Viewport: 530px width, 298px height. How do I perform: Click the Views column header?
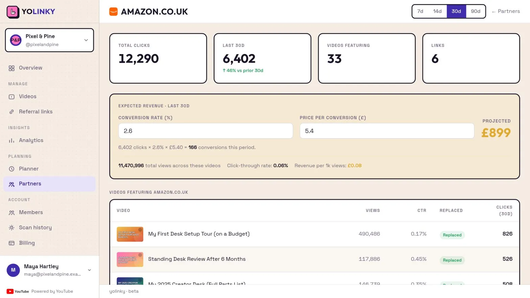pos(373,210)
